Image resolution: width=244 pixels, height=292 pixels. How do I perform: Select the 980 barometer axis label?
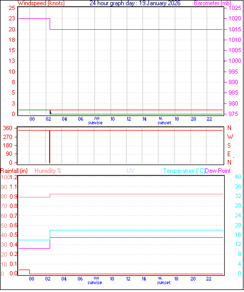(233, 103)
